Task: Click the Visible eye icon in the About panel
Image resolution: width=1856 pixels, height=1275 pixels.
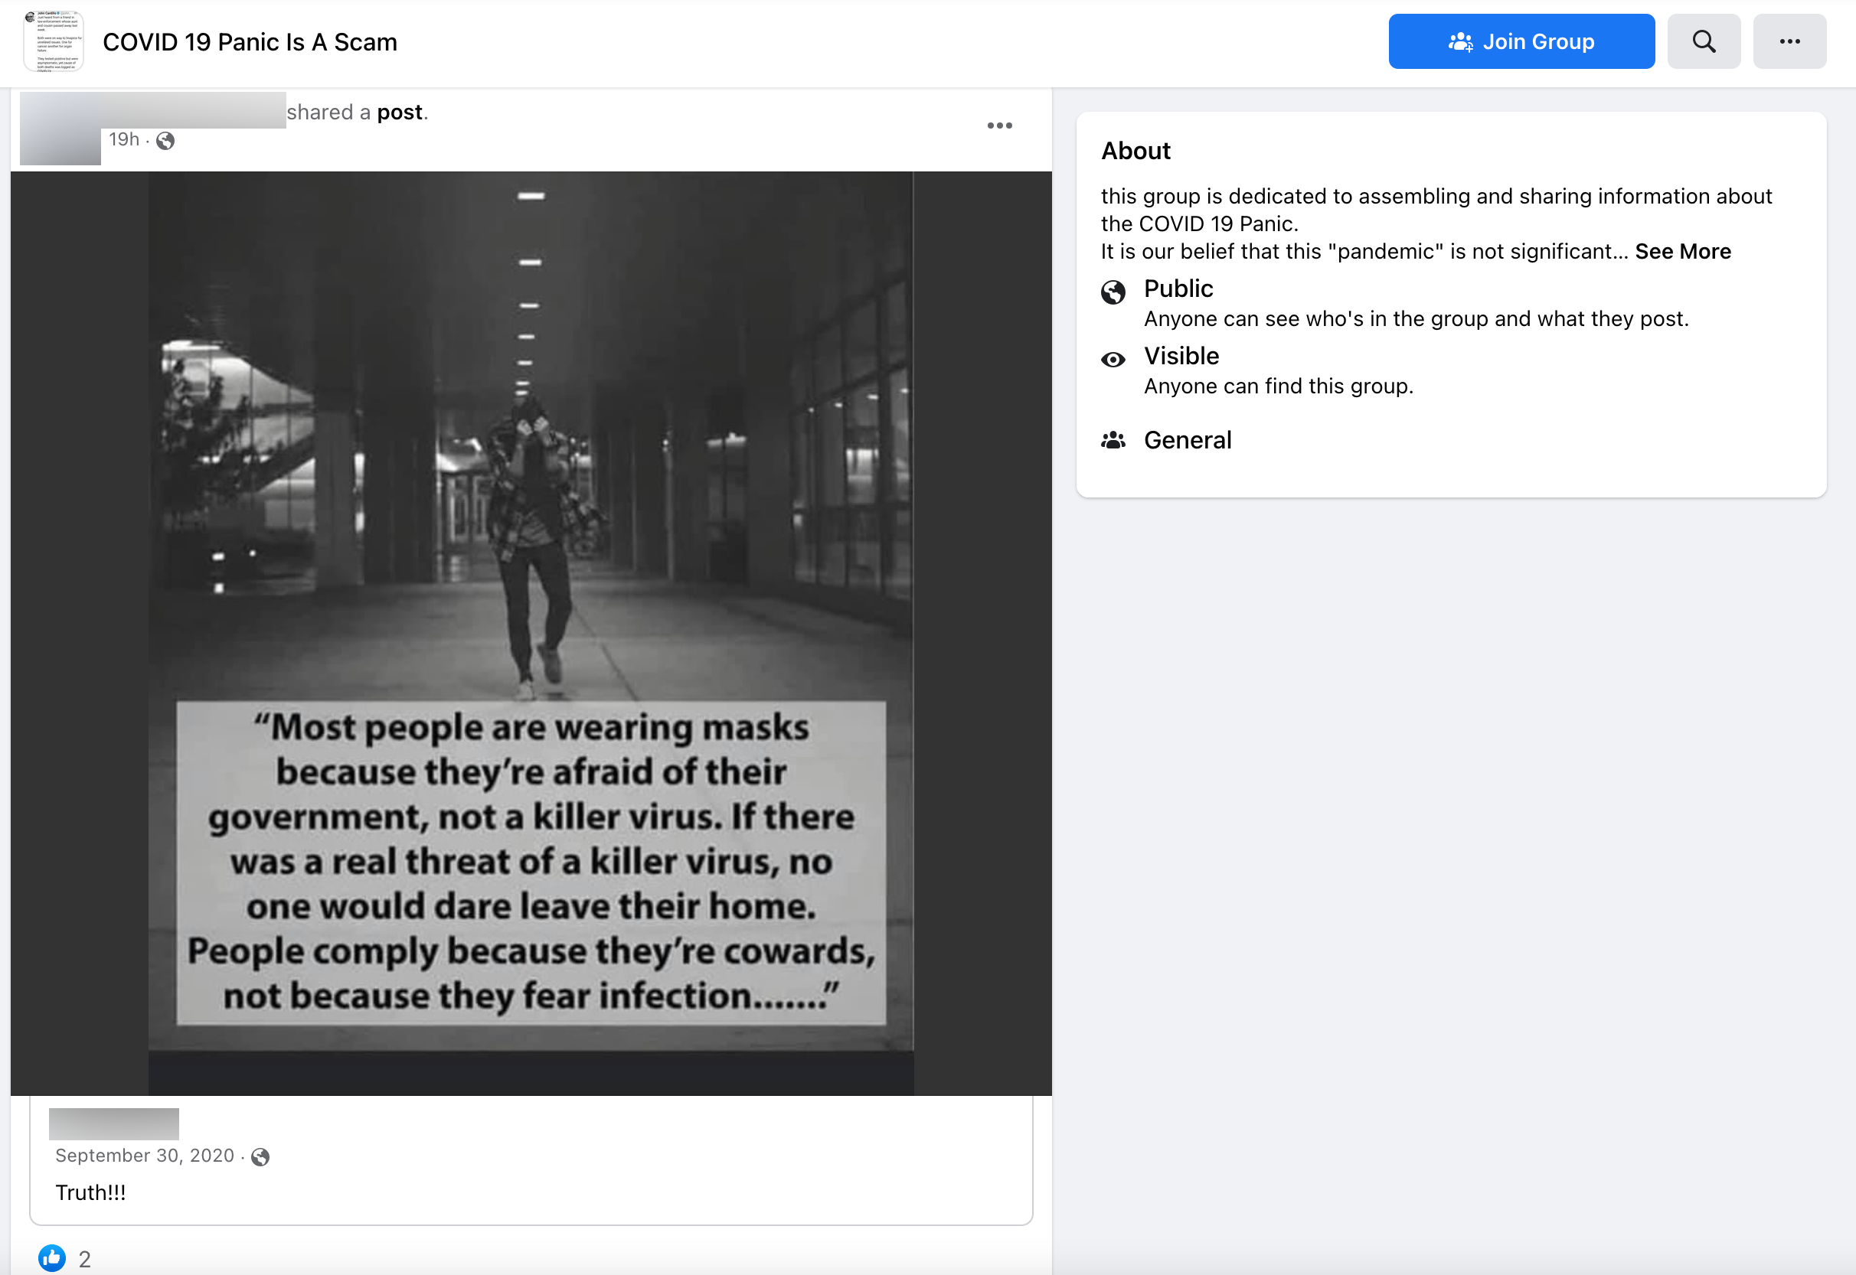Action: tap(1113, 360)
